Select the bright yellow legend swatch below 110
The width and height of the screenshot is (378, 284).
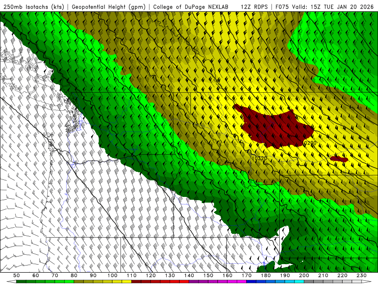click(127, 282)
